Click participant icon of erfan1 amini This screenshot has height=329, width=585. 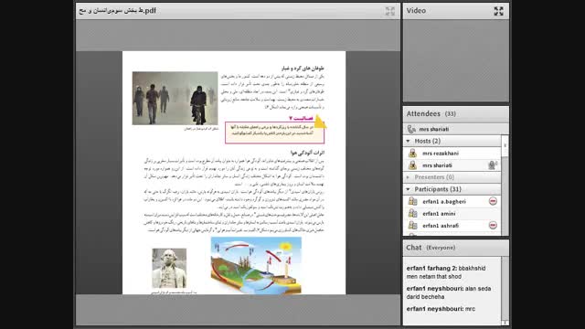[x=412, y=213]
